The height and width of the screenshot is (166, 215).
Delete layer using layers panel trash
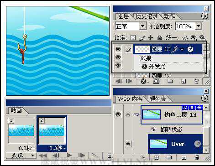(196, 81)
